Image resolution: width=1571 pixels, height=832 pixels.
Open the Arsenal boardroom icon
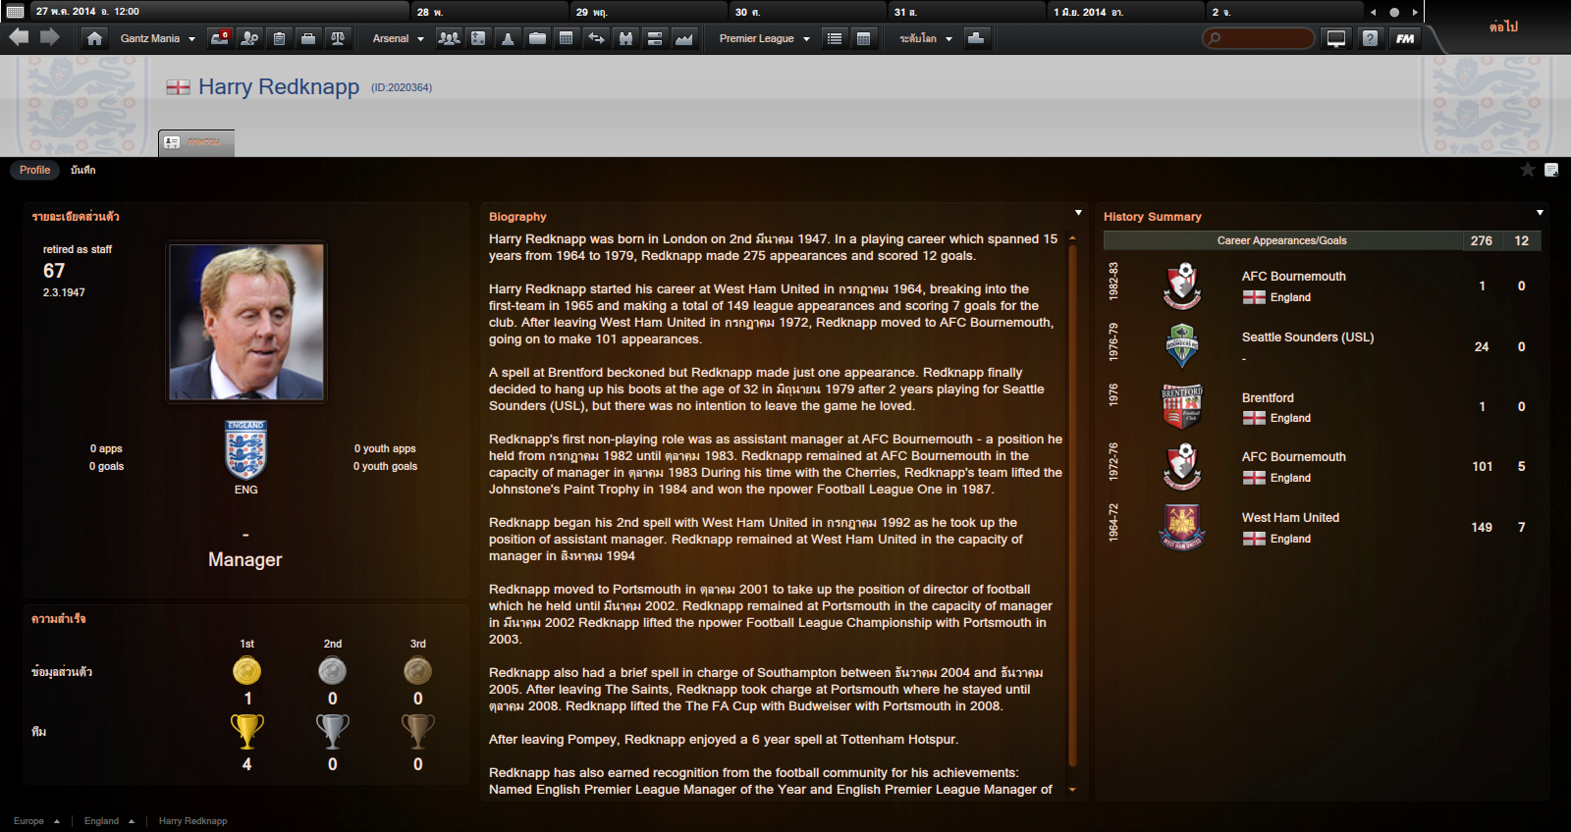[x=655, y=38]
